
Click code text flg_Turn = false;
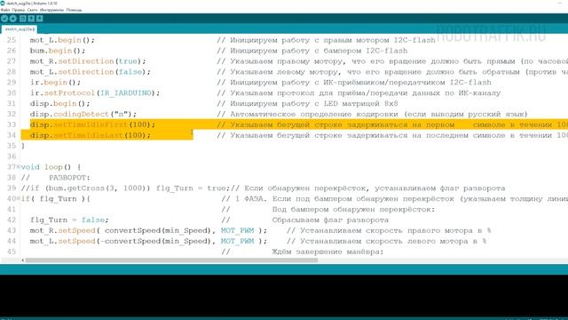[69, 220]
